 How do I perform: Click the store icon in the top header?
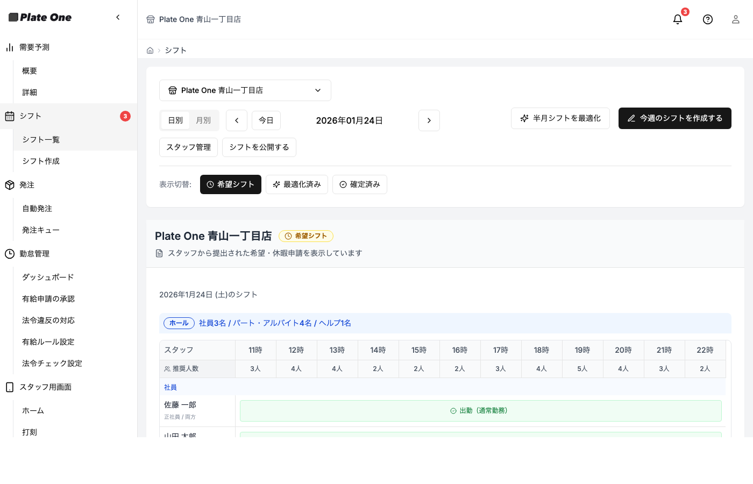(x=151, y=19)
